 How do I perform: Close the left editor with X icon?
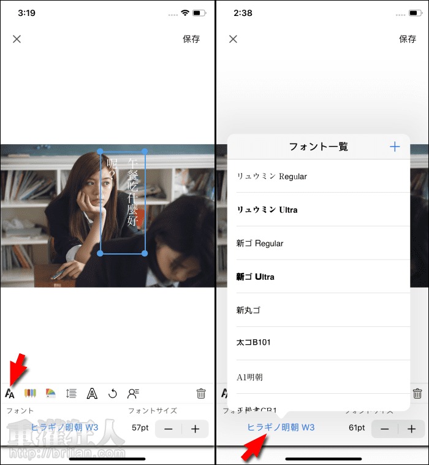coord(17,39)
